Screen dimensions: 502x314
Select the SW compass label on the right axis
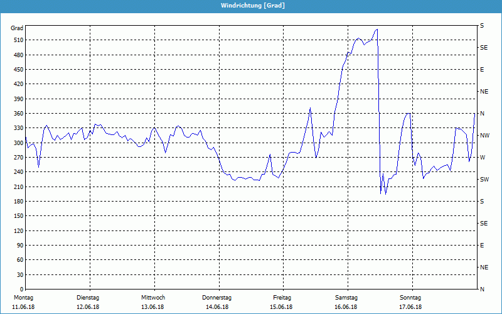point(484,179)
